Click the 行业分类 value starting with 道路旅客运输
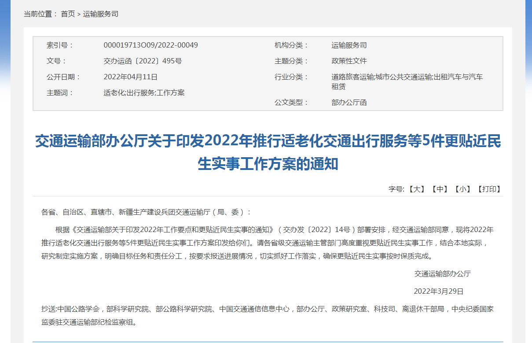532x343 pixels. pos(407,77)
